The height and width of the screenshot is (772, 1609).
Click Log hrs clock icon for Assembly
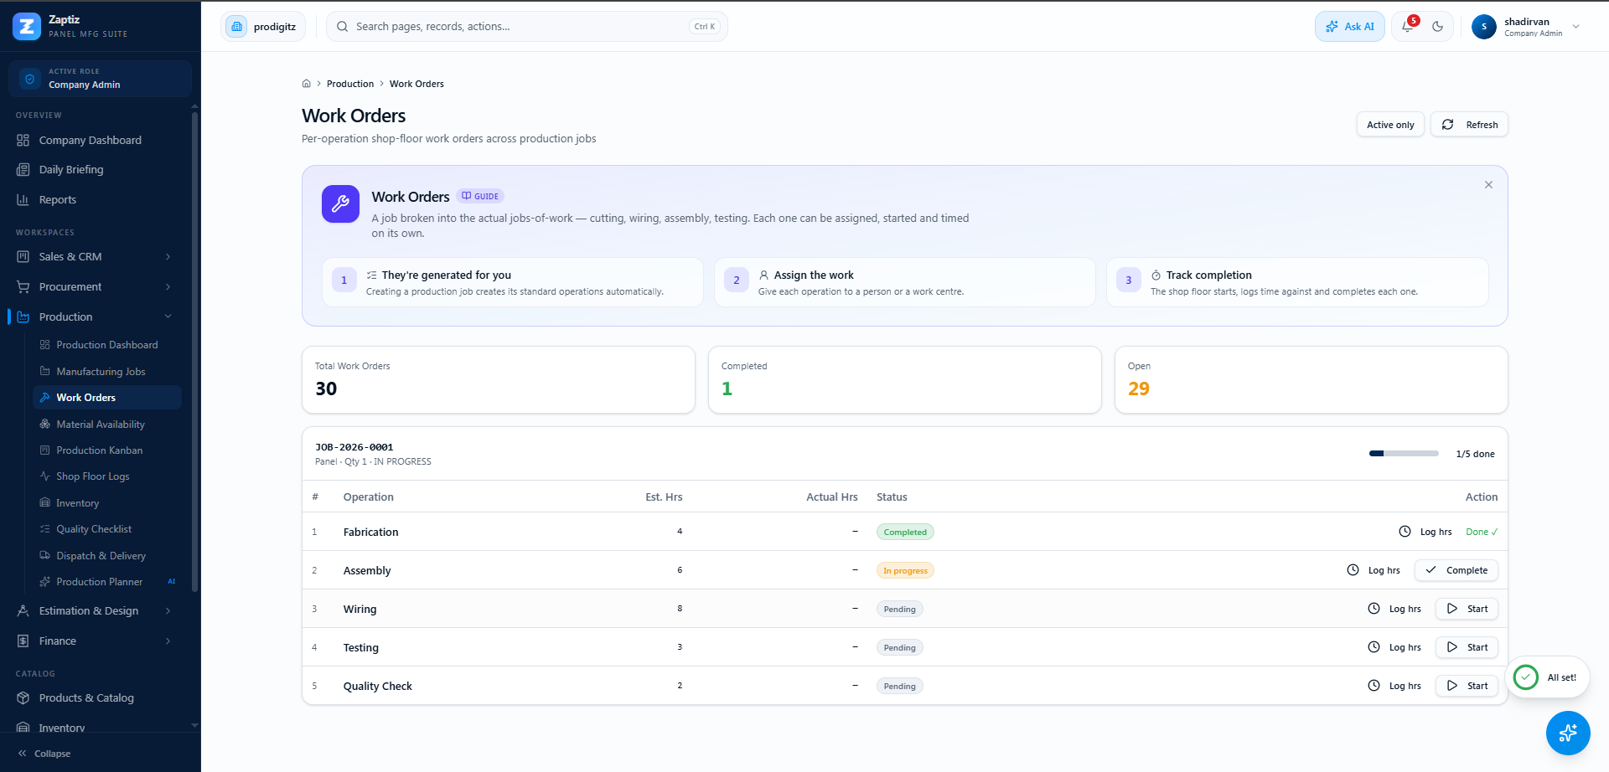coord(1353,570)
